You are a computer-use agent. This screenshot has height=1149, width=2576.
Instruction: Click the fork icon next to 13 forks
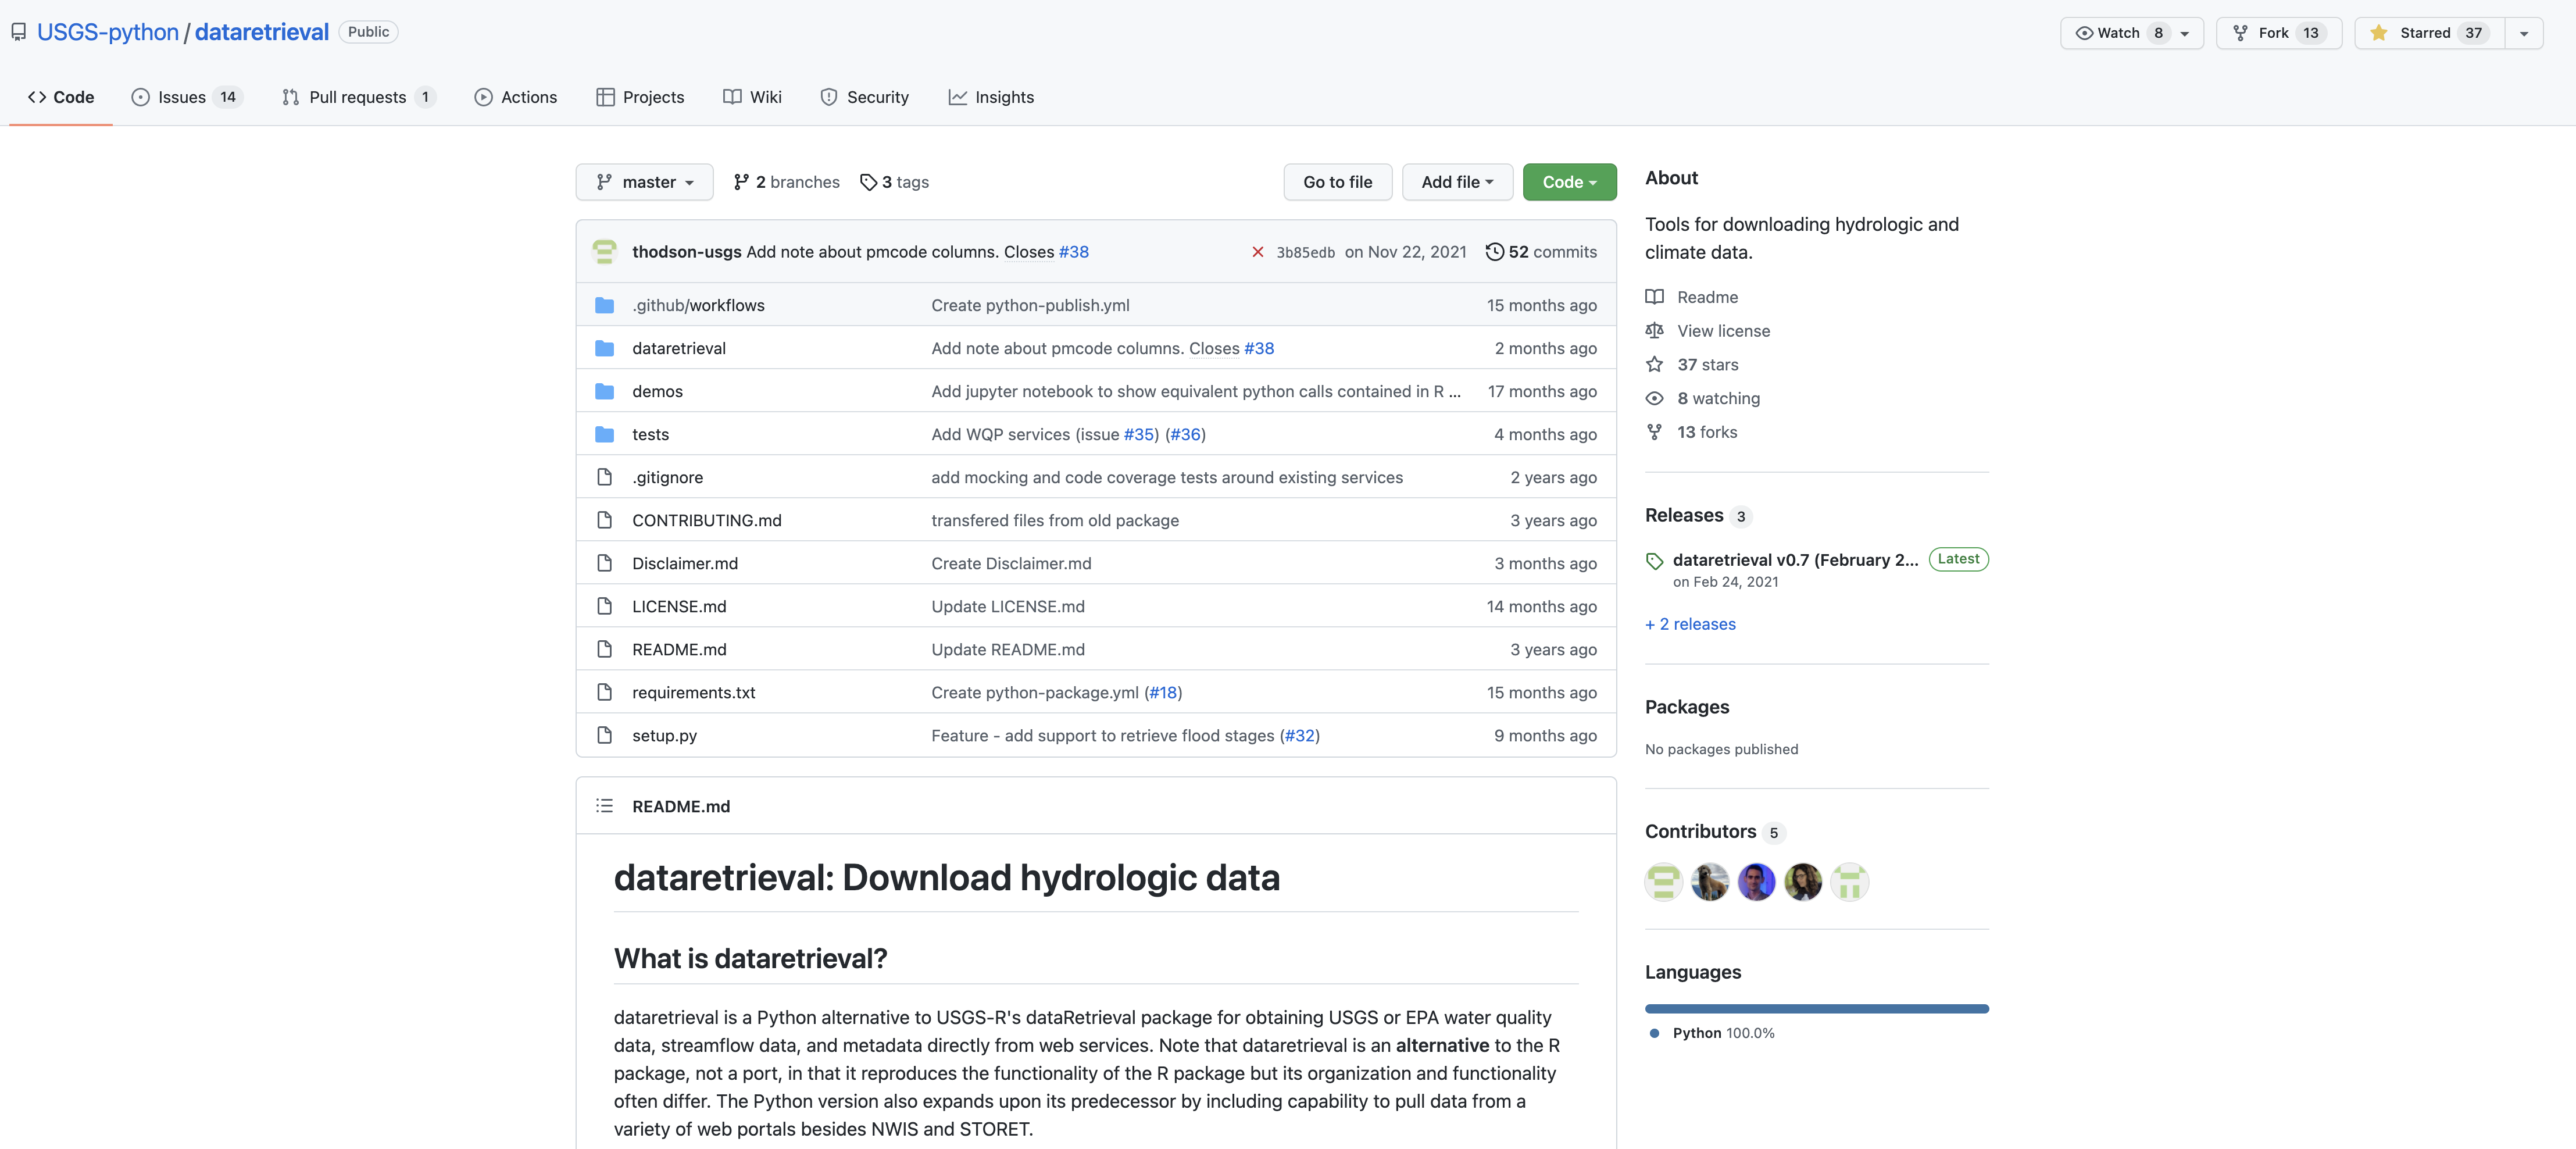pos(1655,432)
